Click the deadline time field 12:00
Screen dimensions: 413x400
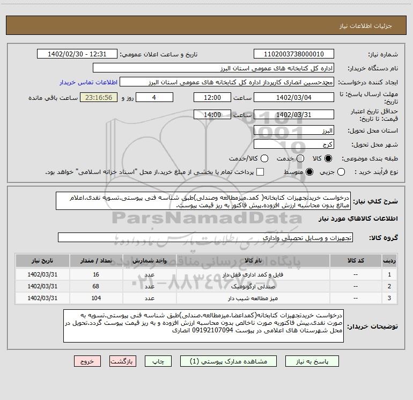tap(212, 98)
